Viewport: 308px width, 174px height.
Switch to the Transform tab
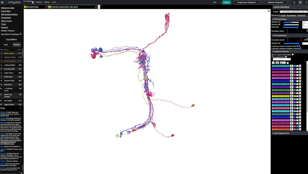301,16
